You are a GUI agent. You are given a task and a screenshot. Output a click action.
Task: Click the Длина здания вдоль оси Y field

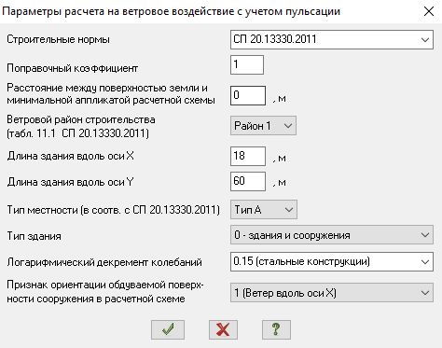[x=248, y=181]
